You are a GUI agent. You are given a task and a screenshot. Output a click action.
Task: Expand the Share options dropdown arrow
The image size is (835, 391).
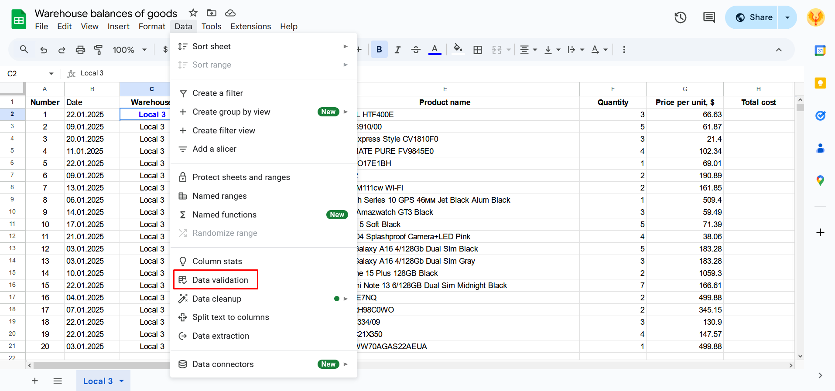(787, 17)
